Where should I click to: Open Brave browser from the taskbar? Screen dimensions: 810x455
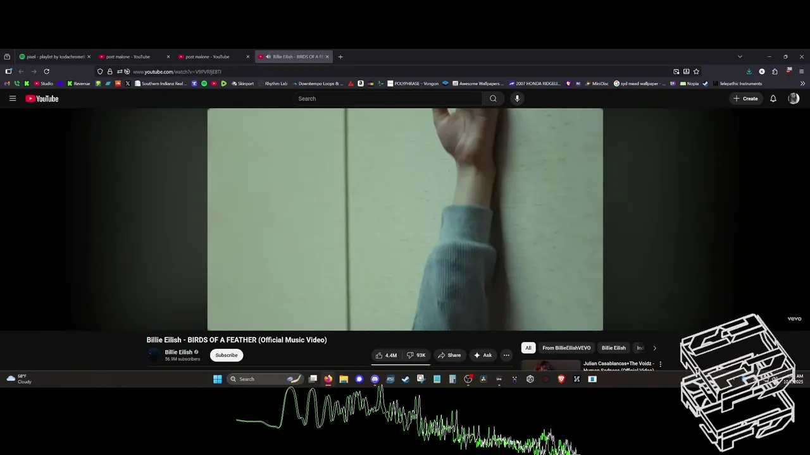tap(561, 379)
